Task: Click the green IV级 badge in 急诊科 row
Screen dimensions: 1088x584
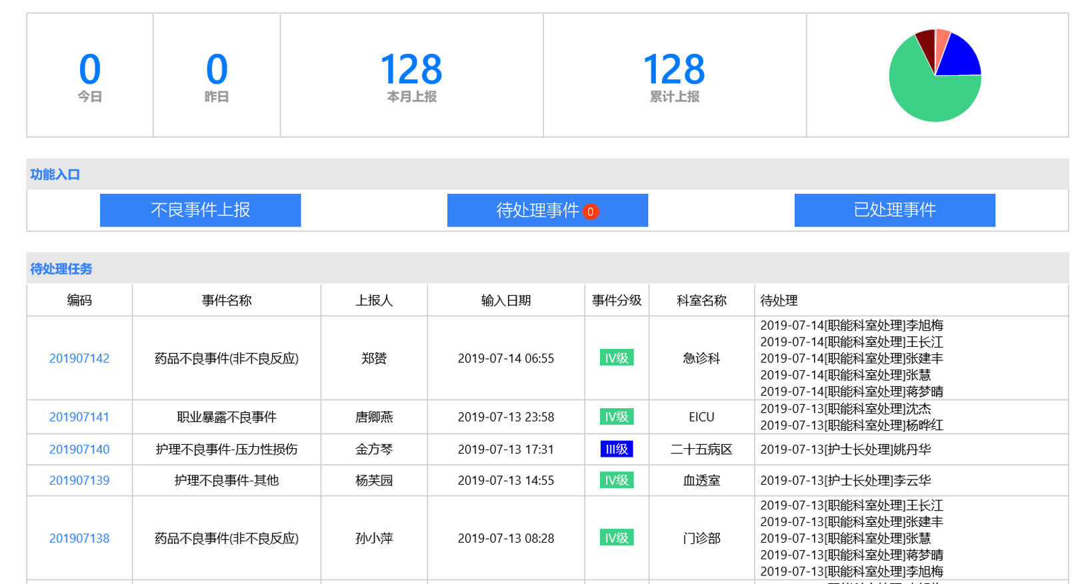Action: tap(616, 358)
